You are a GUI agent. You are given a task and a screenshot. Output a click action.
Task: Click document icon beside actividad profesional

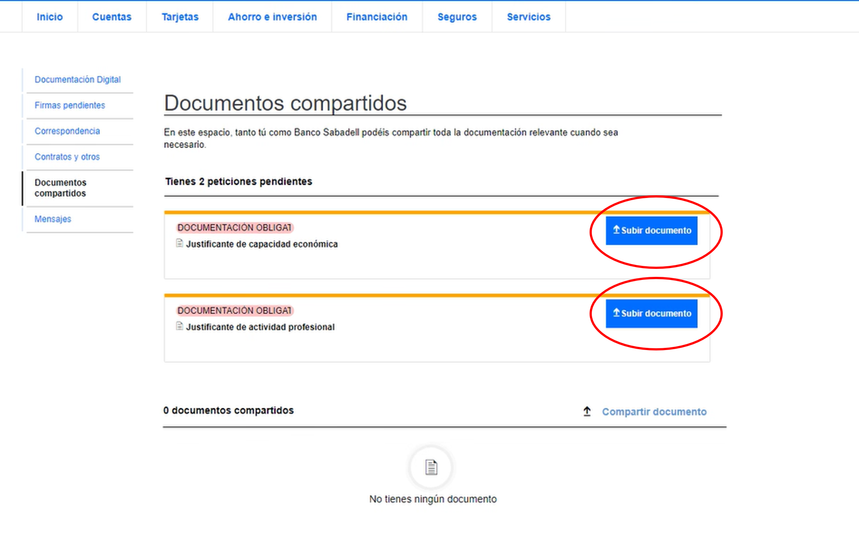click(x=179, y=326)
